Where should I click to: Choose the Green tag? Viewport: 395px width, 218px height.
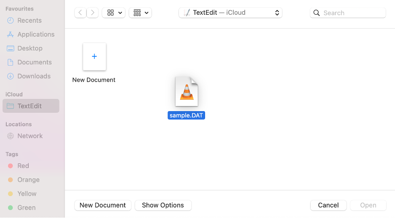pos(31,208)
